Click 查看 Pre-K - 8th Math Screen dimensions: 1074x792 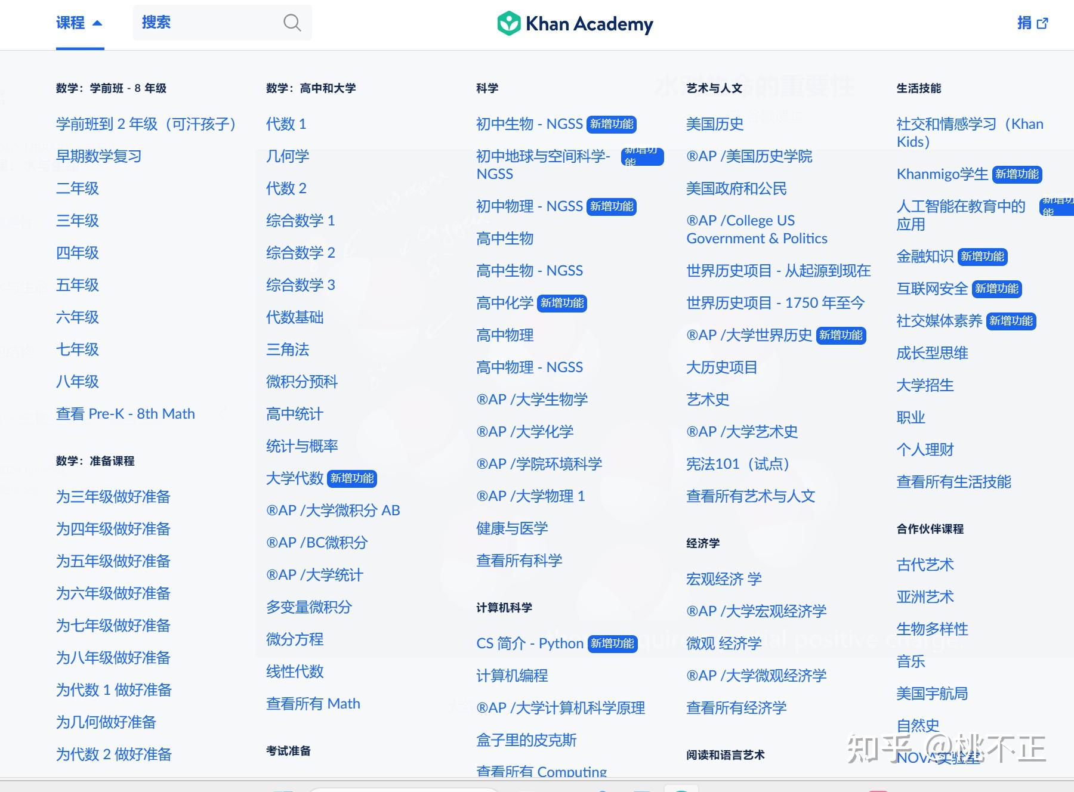(x=125, y=414)
